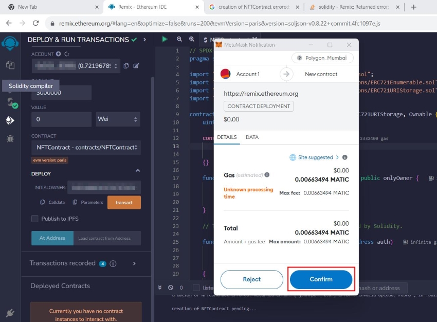437x322 pixels.
Task: Click Load contract from Address field
Action: click(x=107, y=238)
